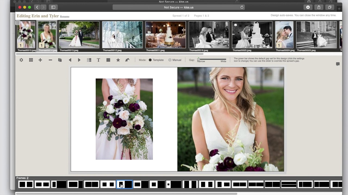This screenshot has height=195, width=348.
Task: Show all Safari tabs overview
Action: tap(330, 7)
